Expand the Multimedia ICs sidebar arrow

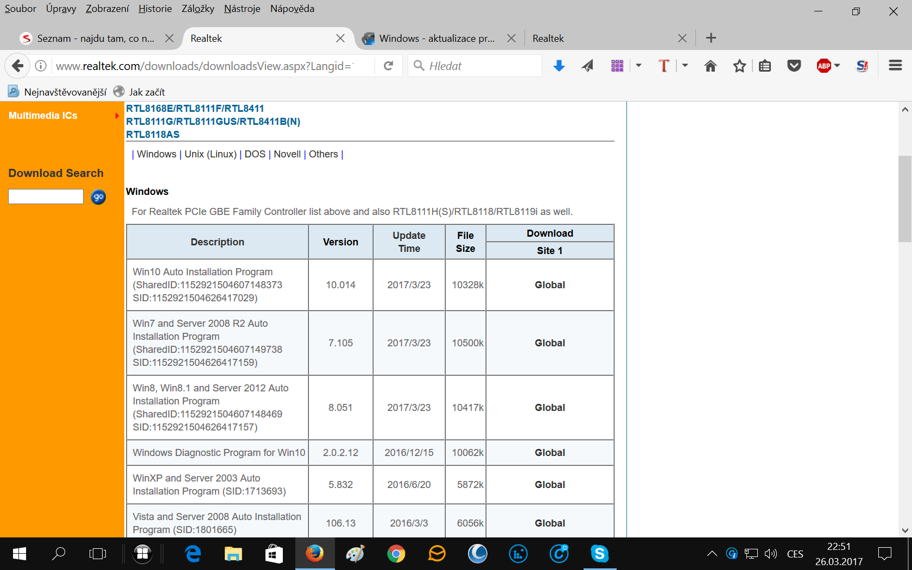point(117,116)
